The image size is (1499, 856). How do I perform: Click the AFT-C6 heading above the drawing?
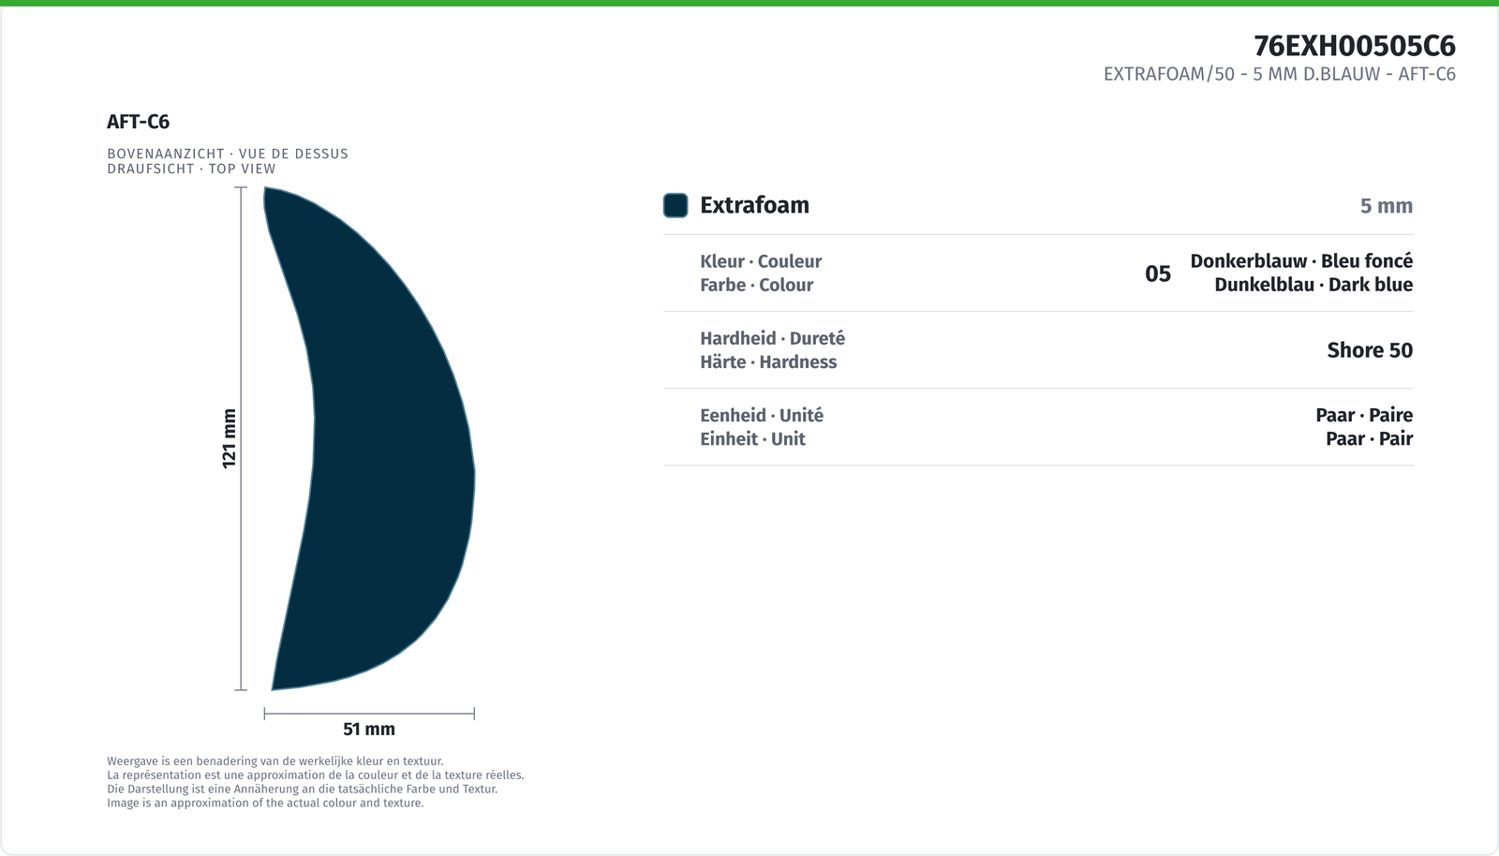138,122
